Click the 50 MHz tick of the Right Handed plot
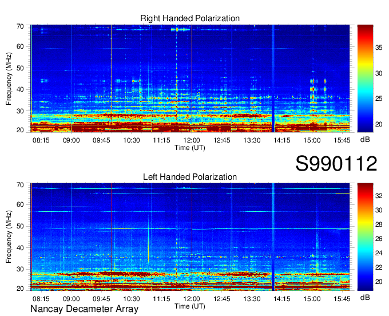The width and height of the screenshot is (389, 316). coord(20,68)
